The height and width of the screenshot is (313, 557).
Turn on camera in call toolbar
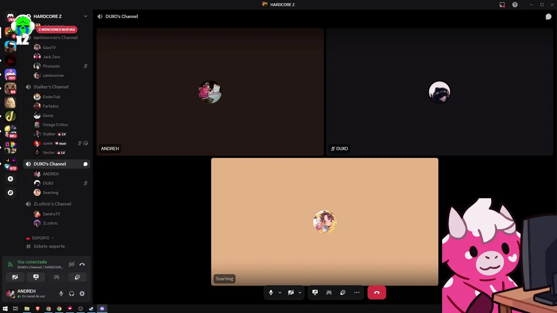tap(291, 293)
